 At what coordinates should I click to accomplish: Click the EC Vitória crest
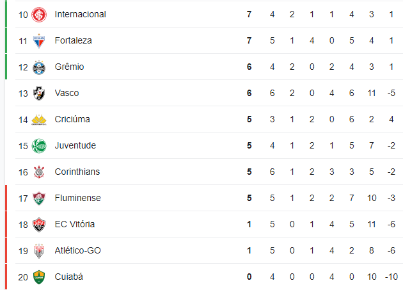pos(39,225)
